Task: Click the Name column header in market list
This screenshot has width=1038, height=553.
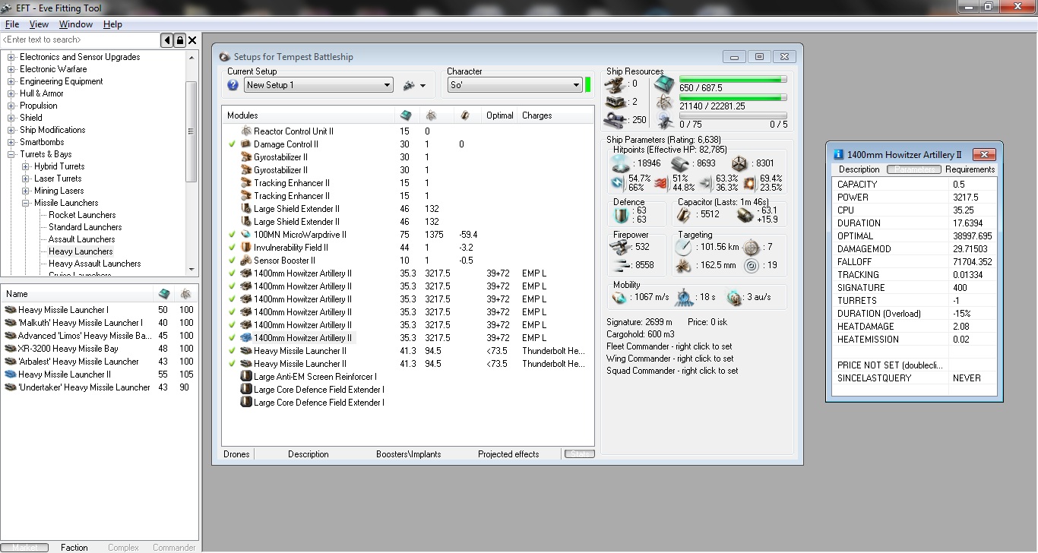Action: 78,294
